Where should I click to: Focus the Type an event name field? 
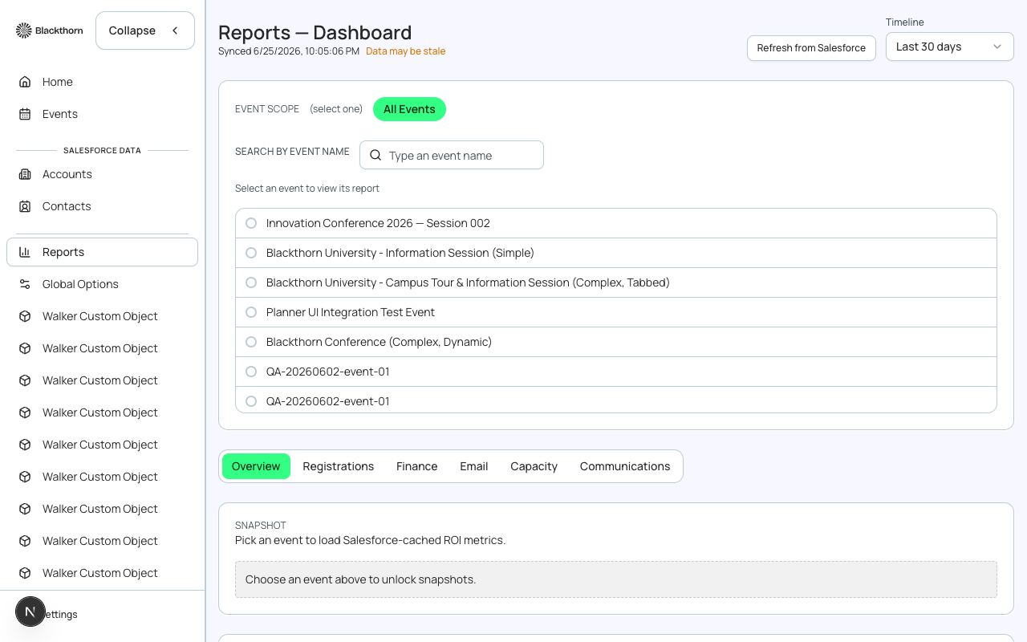tap(452, 155)
